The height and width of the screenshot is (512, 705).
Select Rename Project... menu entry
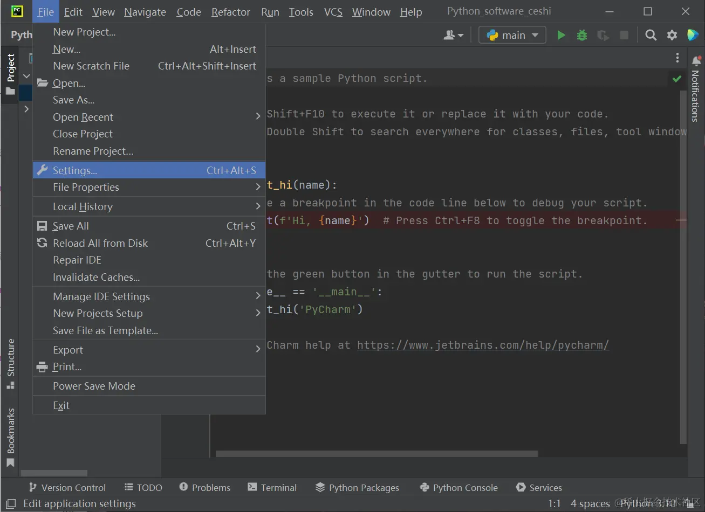click(x=149, y=151)
